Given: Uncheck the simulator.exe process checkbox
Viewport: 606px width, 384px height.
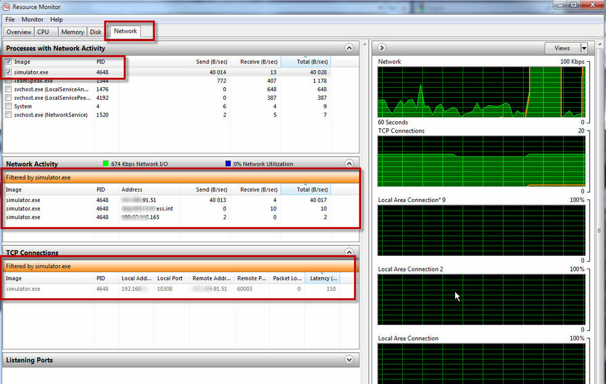Looking at the screenshot, I should [x=8, y=72].
